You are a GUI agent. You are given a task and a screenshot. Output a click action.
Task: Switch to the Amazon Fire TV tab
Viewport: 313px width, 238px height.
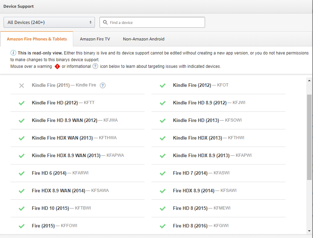[95, 39]
